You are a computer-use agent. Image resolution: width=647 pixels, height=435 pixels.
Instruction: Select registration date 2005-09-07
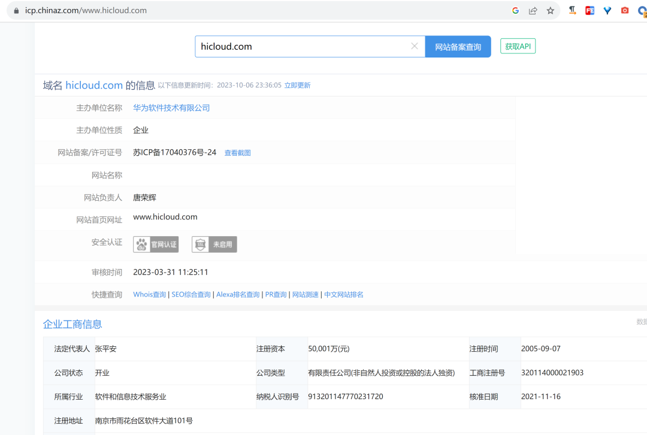pyautogui.click(x=541, y=349)
